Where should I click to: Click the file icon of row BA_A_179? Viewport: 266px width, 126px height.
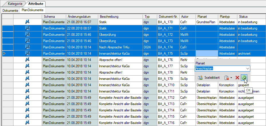point(27,78)
